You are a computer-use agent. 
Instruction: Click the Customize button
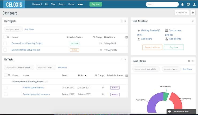(x=181, y=13)
